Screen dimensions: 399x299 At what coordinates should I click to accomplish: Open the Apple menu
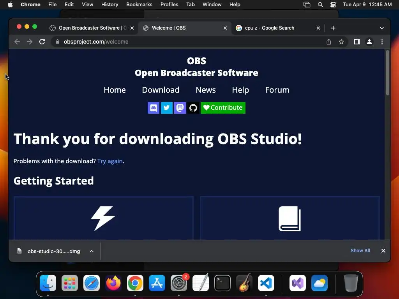point(10,5)
